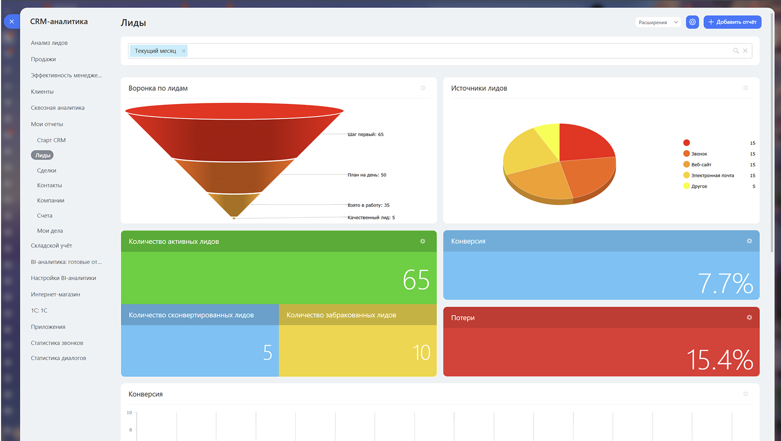Open gear settings on bottom Конверсия chart
The image size is (781, 441).
[x=745, y=394]
